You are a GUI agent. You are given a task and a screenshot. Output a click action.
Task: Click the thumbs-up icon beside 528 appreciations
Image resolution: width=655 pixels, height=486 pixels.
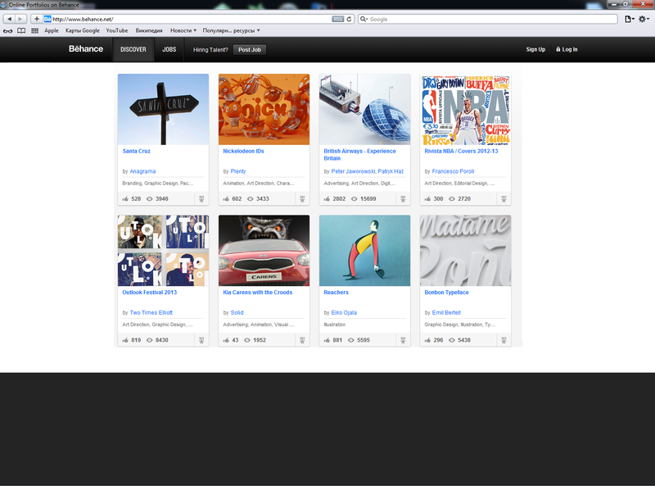pos(125,198)
